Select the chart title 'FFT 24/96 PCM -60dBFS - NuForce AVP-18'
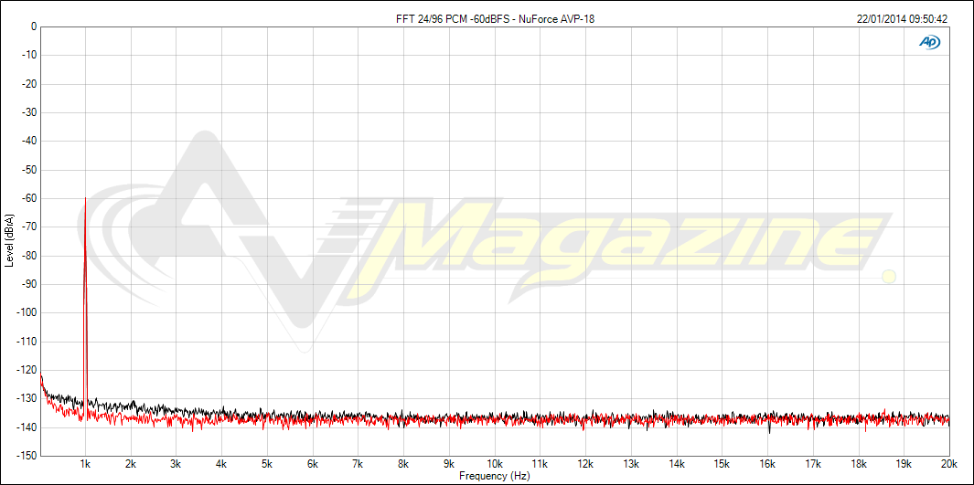The height and width of the screenshot is (485, 974). [x=495, y=19]
